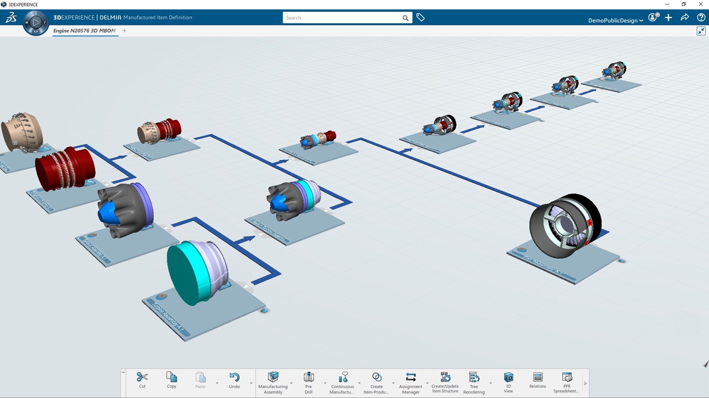The height and width of the screenshot is (398, 709).
Task: Add a new tab with plus button
Action: pos(124,31)
